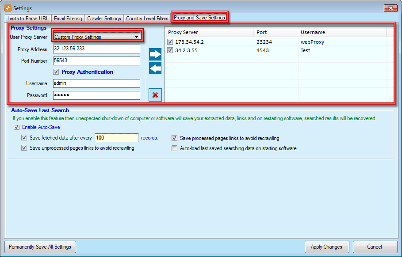Click the Cancel button

click(x=374, y=247)
